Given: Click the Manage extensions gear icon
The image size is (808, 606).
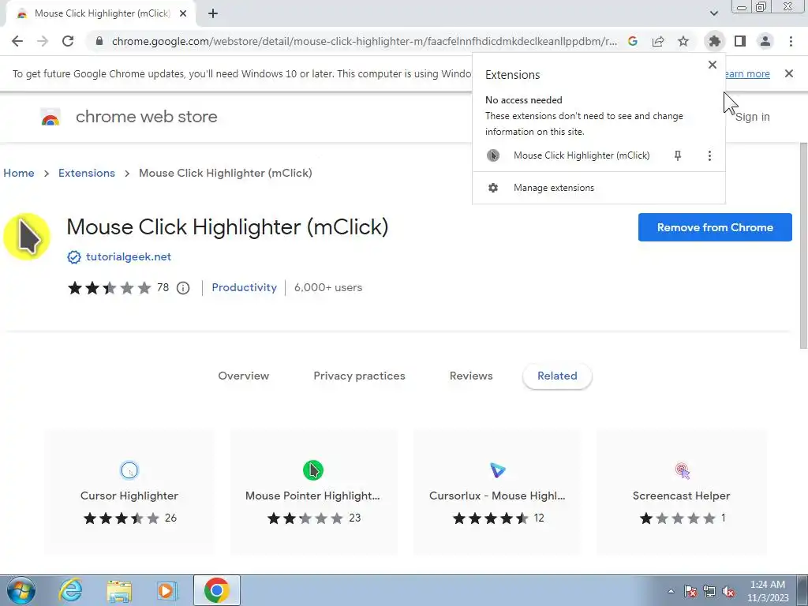Looking at the screenshot, I should [493, 188].
